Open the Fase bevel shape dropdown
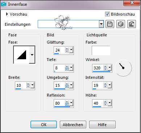 pos(32,55)
